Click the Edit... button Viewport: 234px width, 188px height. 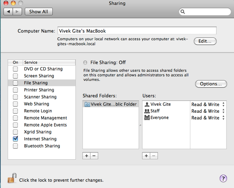pos(205,41)
